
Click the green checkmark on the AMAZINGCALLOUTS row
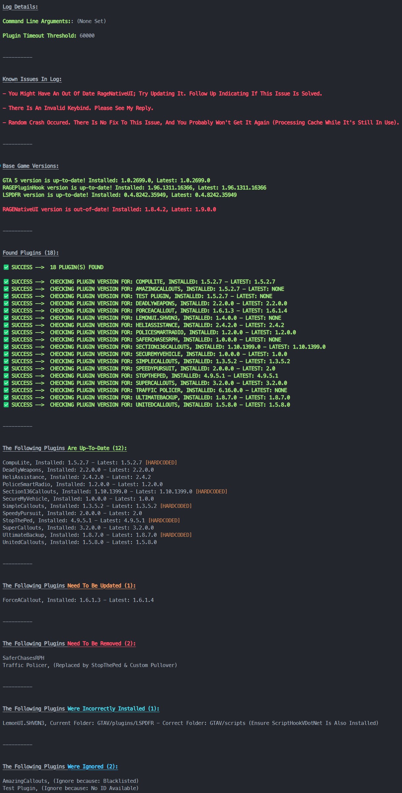6,289
